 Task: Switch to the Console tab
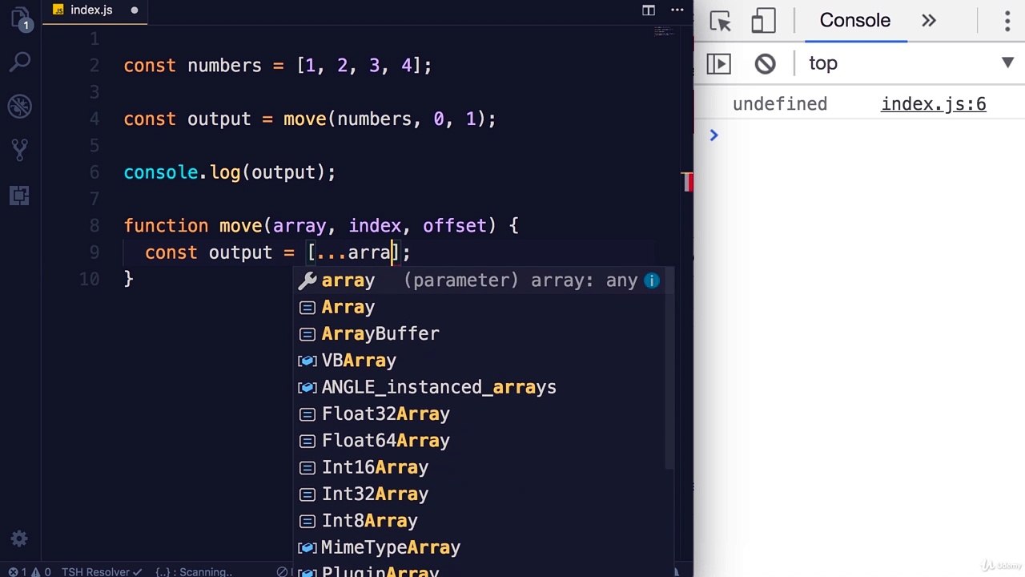(854, 21)
